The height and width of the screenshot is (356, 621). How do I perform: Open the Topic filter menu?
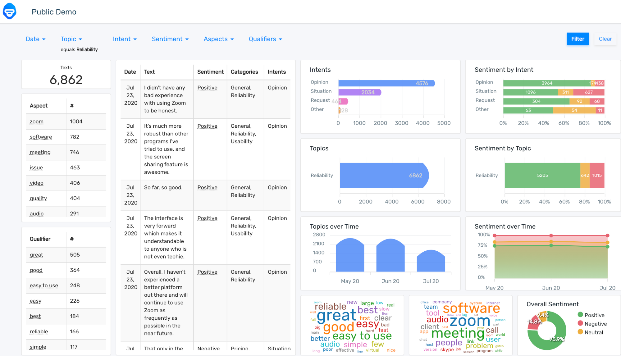pos(71,39)
